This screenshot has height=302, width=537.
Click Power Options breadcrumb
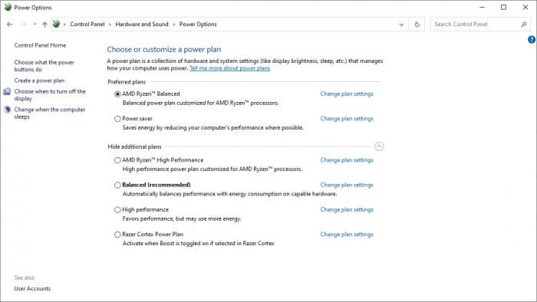[198, 25]
